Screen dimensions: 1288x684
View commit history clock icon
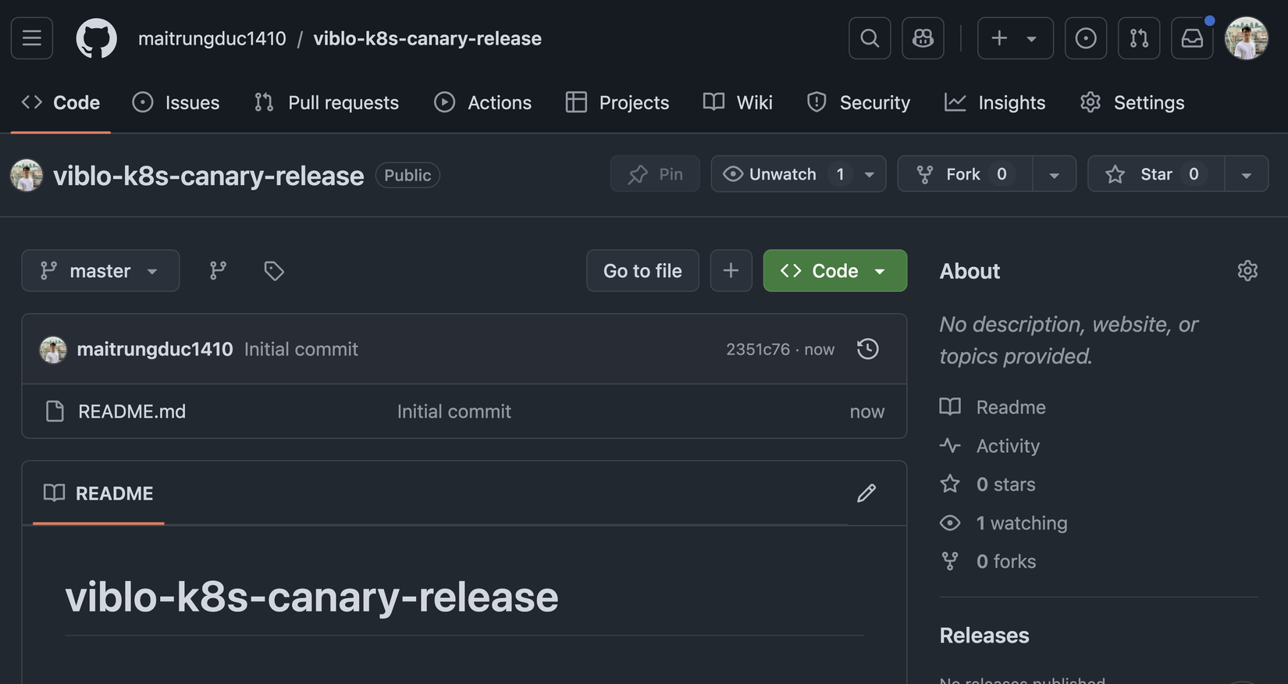pyautogui.click(x=867, y=349)
